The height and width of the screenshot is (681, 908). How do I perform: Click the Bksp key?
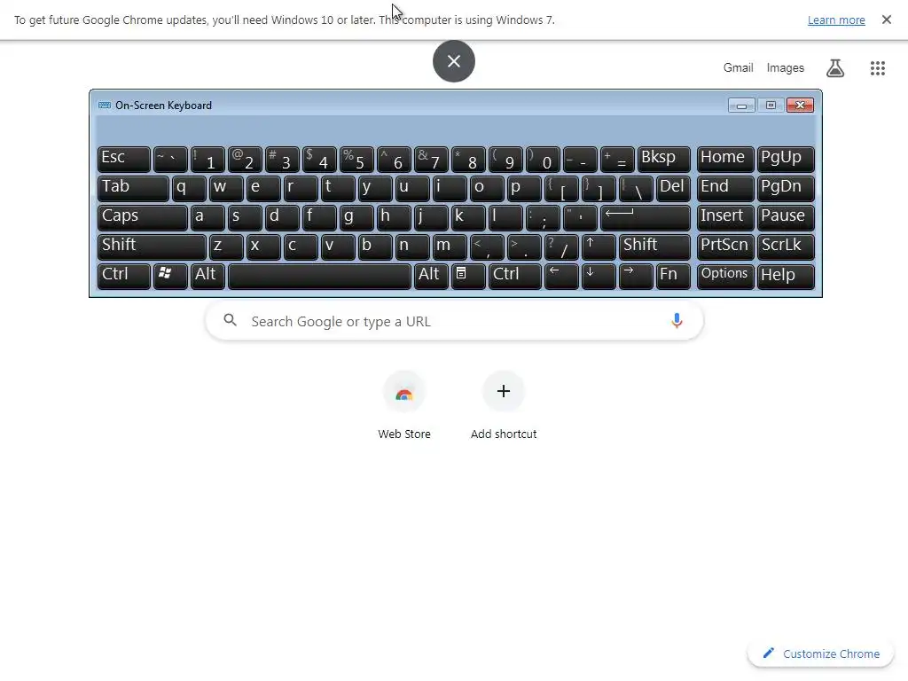tap(663, 159)
